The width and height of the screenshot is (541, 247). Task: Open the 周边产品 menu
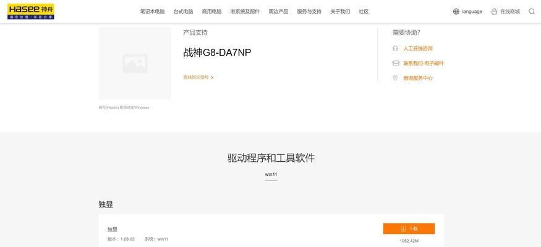(278, 11)
